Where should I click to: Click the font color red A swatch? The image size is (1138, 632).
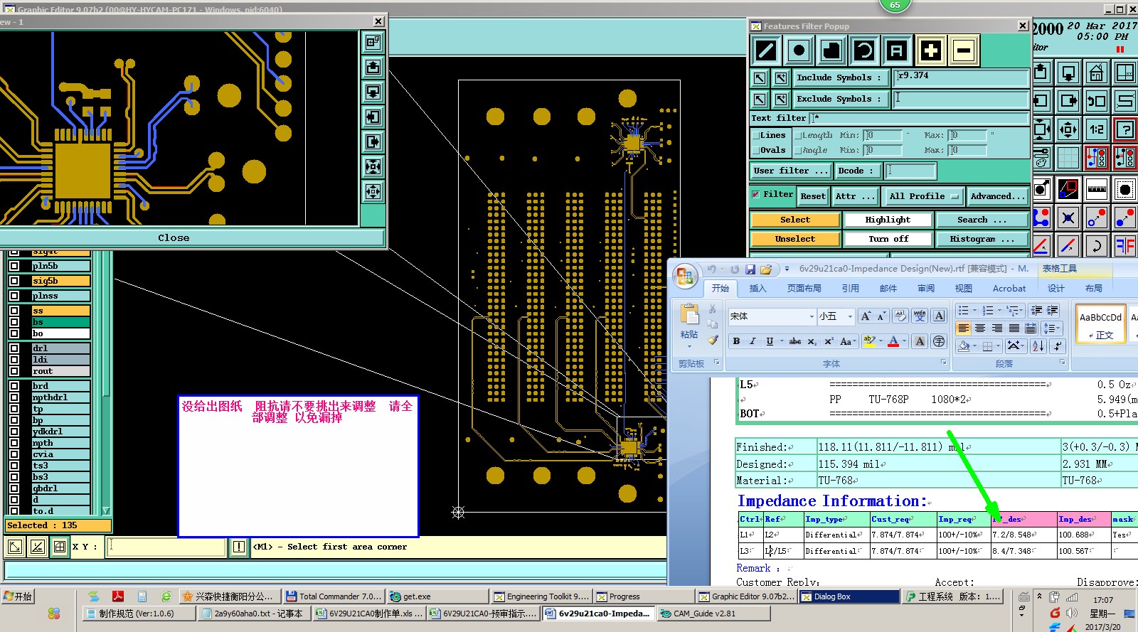click(x=893, y=341)
